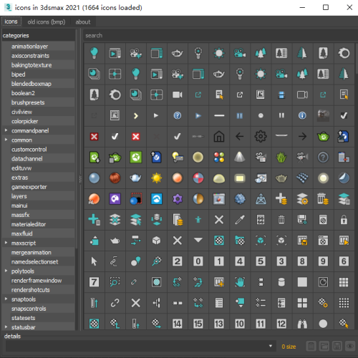Click the "0 size" label
Viewport: 358px width, 358px height.
[x=289, y=347]
